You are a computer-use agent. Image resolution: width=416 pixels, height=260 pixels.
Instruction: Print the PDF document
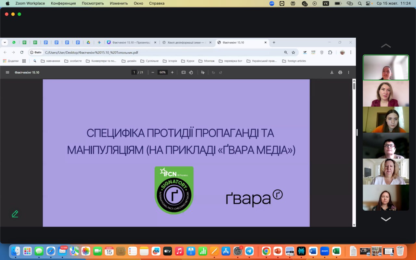pos(340,72)
